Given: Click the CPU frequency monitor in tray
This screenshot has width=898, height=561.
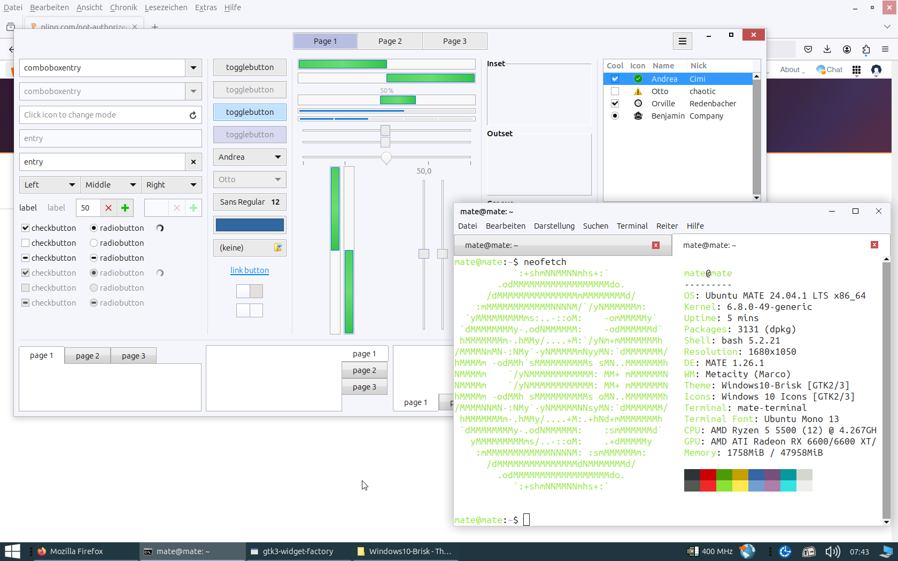Looking at the screenshot, I should 710,551.
